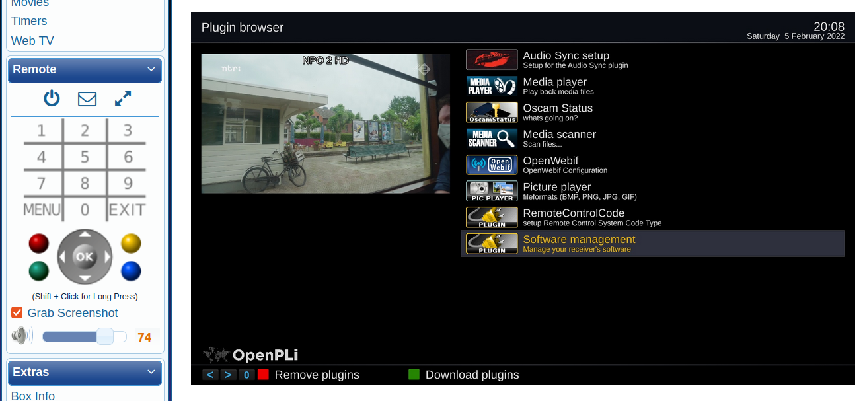This screenshot has height=401, width=867.
Task: Open the Timers menu link
Action: (x=29, y=21)
